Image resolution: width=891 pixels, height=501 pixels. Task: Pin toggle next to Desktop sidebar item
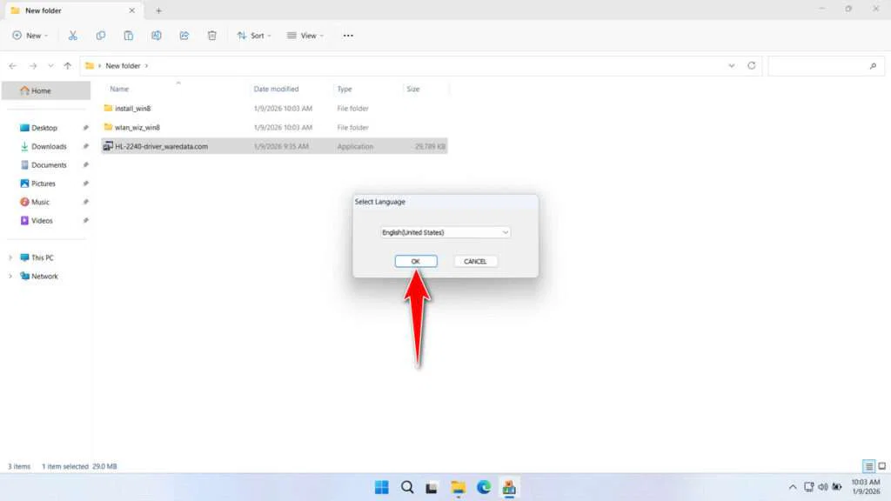click(84, 127)
